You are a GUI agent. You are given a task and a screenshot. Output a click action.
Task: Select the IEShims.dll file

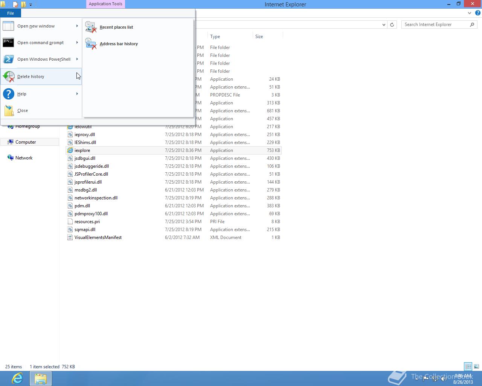pos(85,142)
